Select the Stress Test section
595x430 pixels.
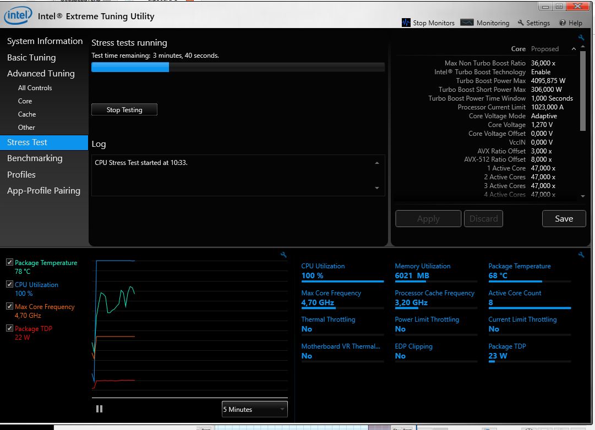point(44,142)
